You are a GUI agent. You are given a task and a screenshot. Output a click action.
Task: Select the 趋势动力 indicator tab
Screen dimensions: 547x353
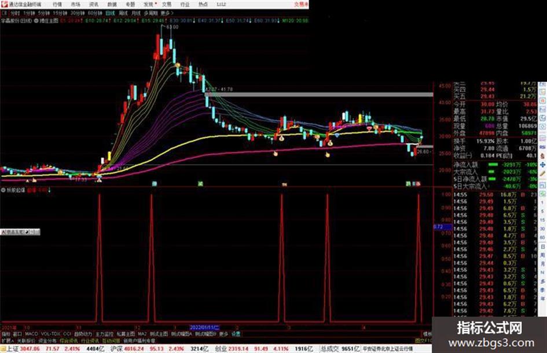click(x=83, y=334)
